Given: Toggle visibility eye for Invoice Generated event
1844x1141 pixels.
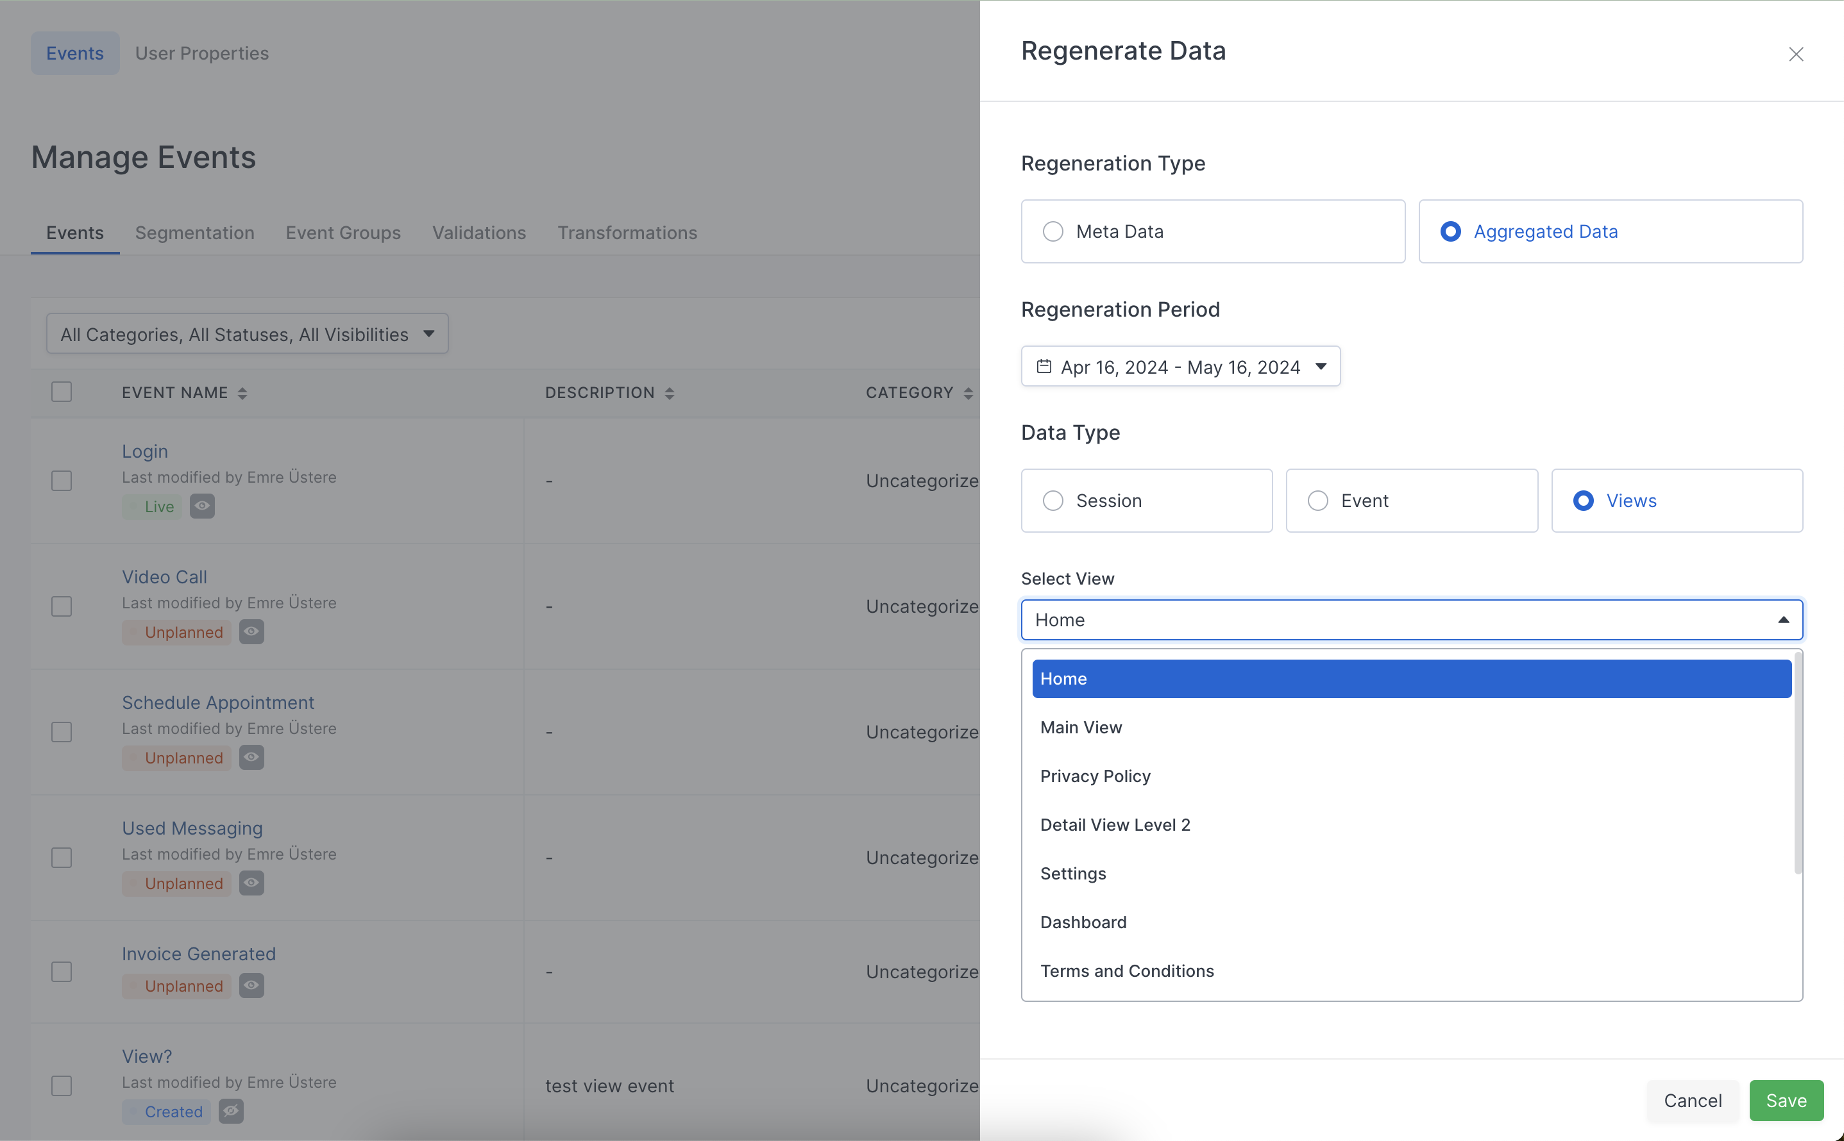Looking at the screenshot, I should pyautogui.click(x=251, y=985).
